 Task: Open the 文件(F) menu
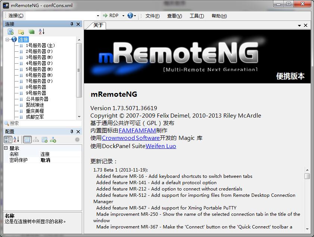click(152, 16)
